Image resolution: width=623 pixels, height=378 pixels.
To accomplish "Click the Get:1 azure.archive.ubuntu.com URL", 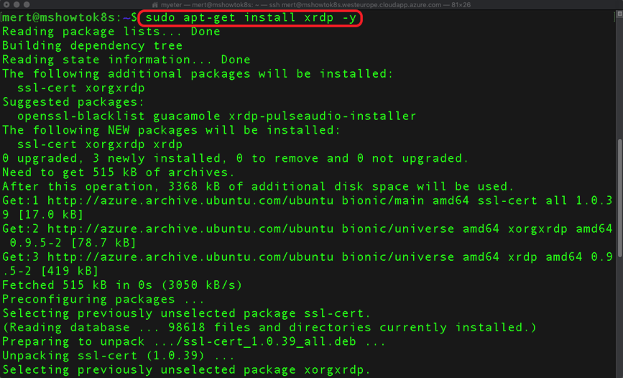I will point(190,200).
